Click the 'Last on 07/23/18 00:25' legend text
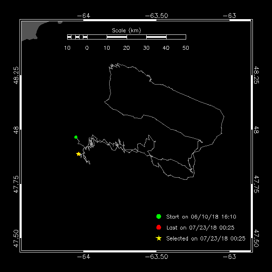Viewport: 272px width, 272px height. click(x=200, y=228)
